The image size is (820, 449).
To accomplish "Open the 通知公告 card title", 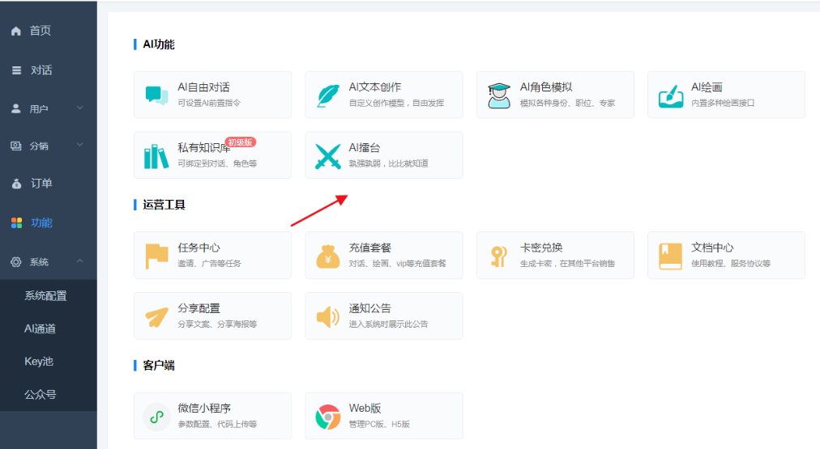I will (370, 308).
